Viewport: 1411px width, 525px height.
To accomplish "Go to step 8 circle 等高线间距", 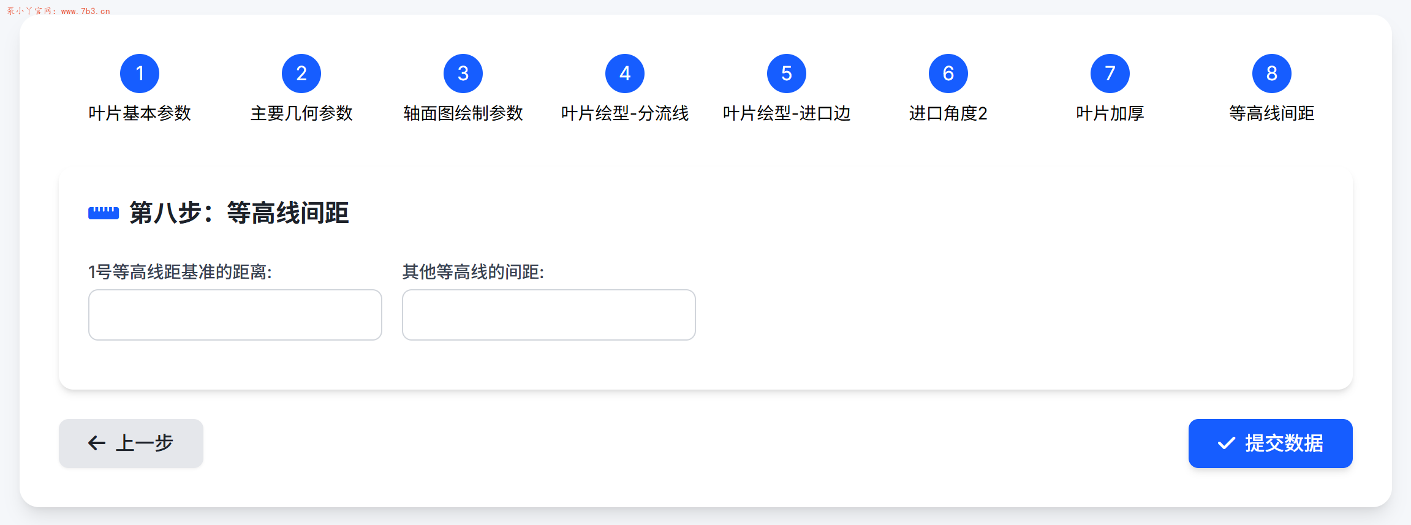I will click(x=1272, y=74).
